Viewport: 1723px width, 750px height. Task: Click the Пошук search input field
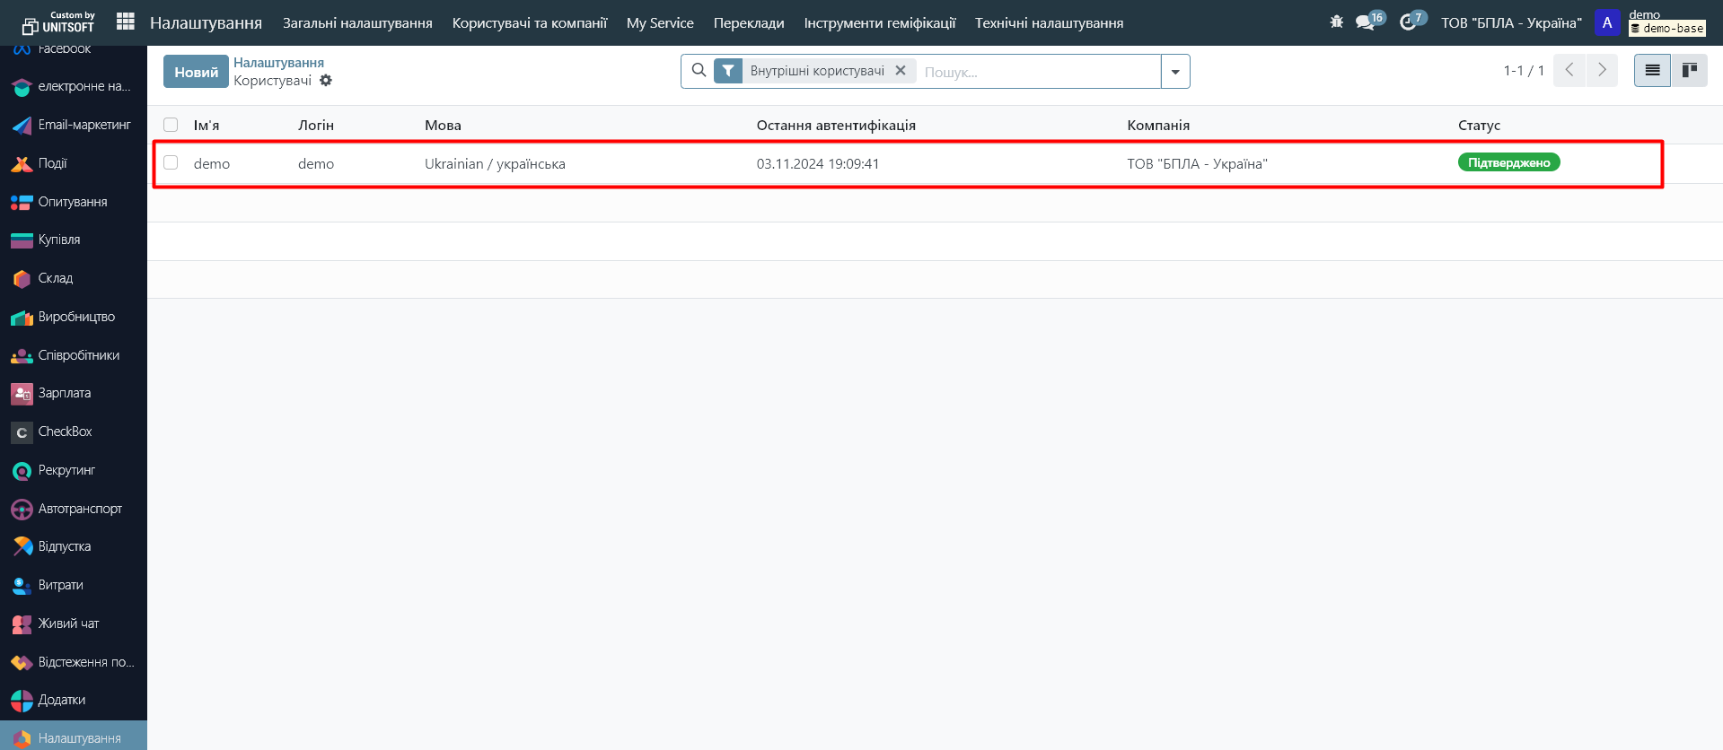pos(1037,72)
